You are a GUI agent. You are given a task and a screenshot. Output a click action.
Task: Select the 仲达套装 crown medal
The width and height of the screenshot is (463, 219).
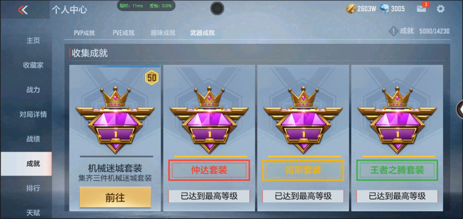(209, 120)
